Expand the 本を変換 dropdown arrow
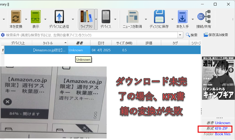235x140 pixels. pos(26,19)
